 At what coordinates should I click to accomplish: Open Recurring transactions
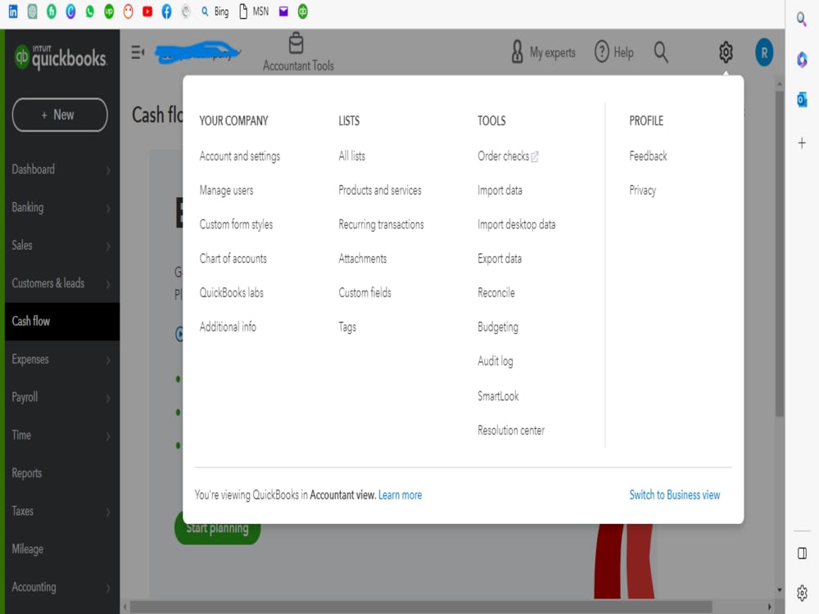click(382, 224)
